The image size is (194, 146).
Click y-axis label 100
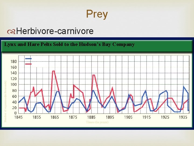tap(14, 85)
